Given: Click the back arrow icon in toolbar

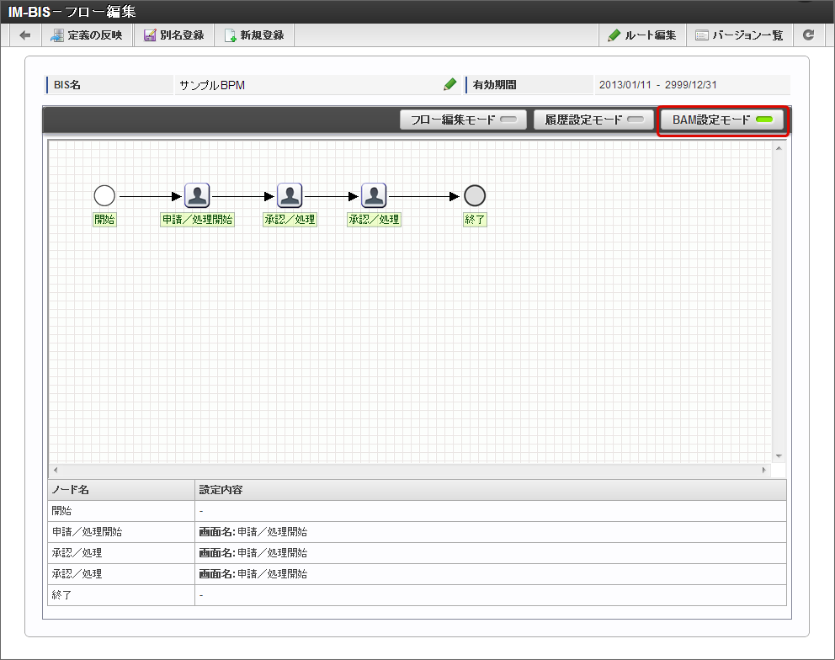Looking at the screenshot, I should [x=25, y=35].
